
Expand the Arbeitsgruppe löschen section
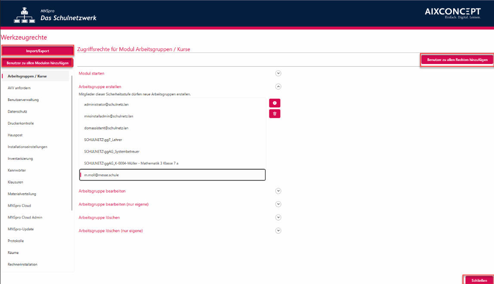pyautogui.click(x=278, y=217)
